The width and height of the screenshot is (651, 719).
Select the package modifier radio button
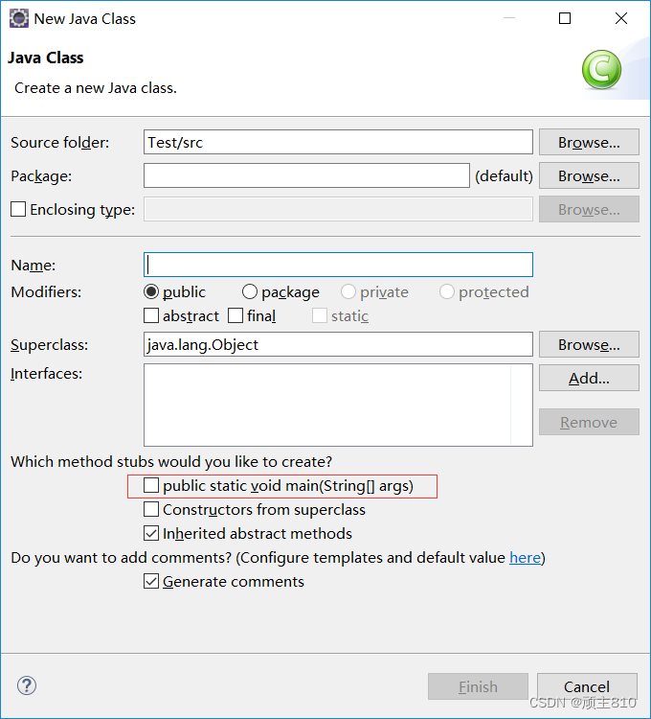point(250,291)
